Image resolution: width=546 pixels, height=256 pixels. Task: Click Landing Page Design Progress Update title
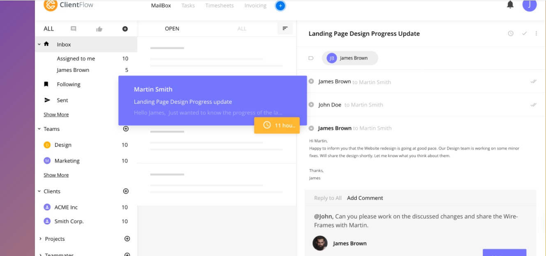coord(364,34)
